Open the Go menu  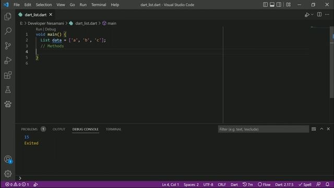72,5
